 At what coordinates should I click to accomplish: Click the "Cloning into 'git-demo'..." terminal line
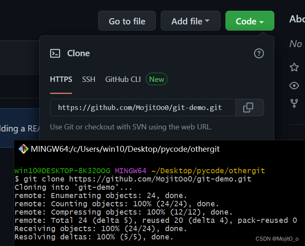tap(73, 187)
